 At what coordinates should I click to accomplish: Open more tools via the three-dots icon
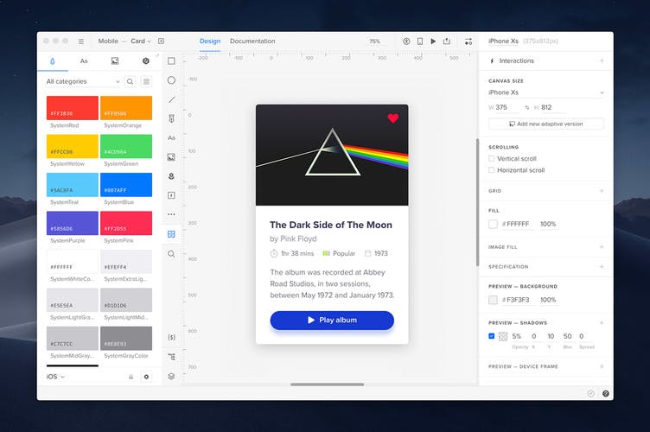[x=171, y=214]
